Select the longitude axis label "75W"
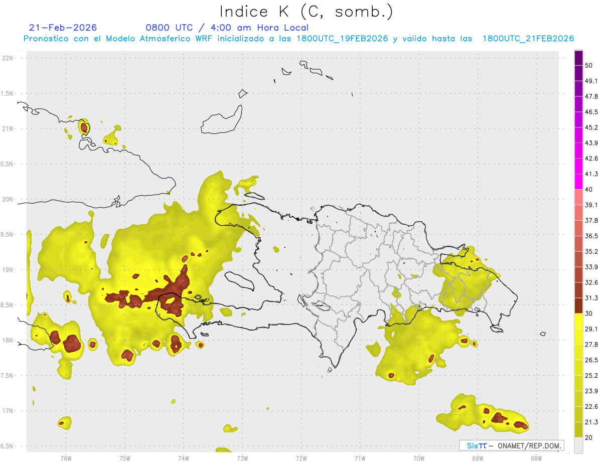Screen dimensions: 602x465 tap(124, 458)
